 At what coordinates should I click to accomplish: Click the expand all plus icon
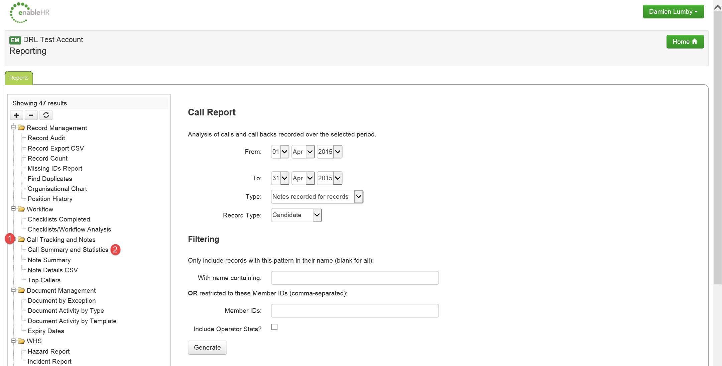pyautogui.click(x=16, y=115)
